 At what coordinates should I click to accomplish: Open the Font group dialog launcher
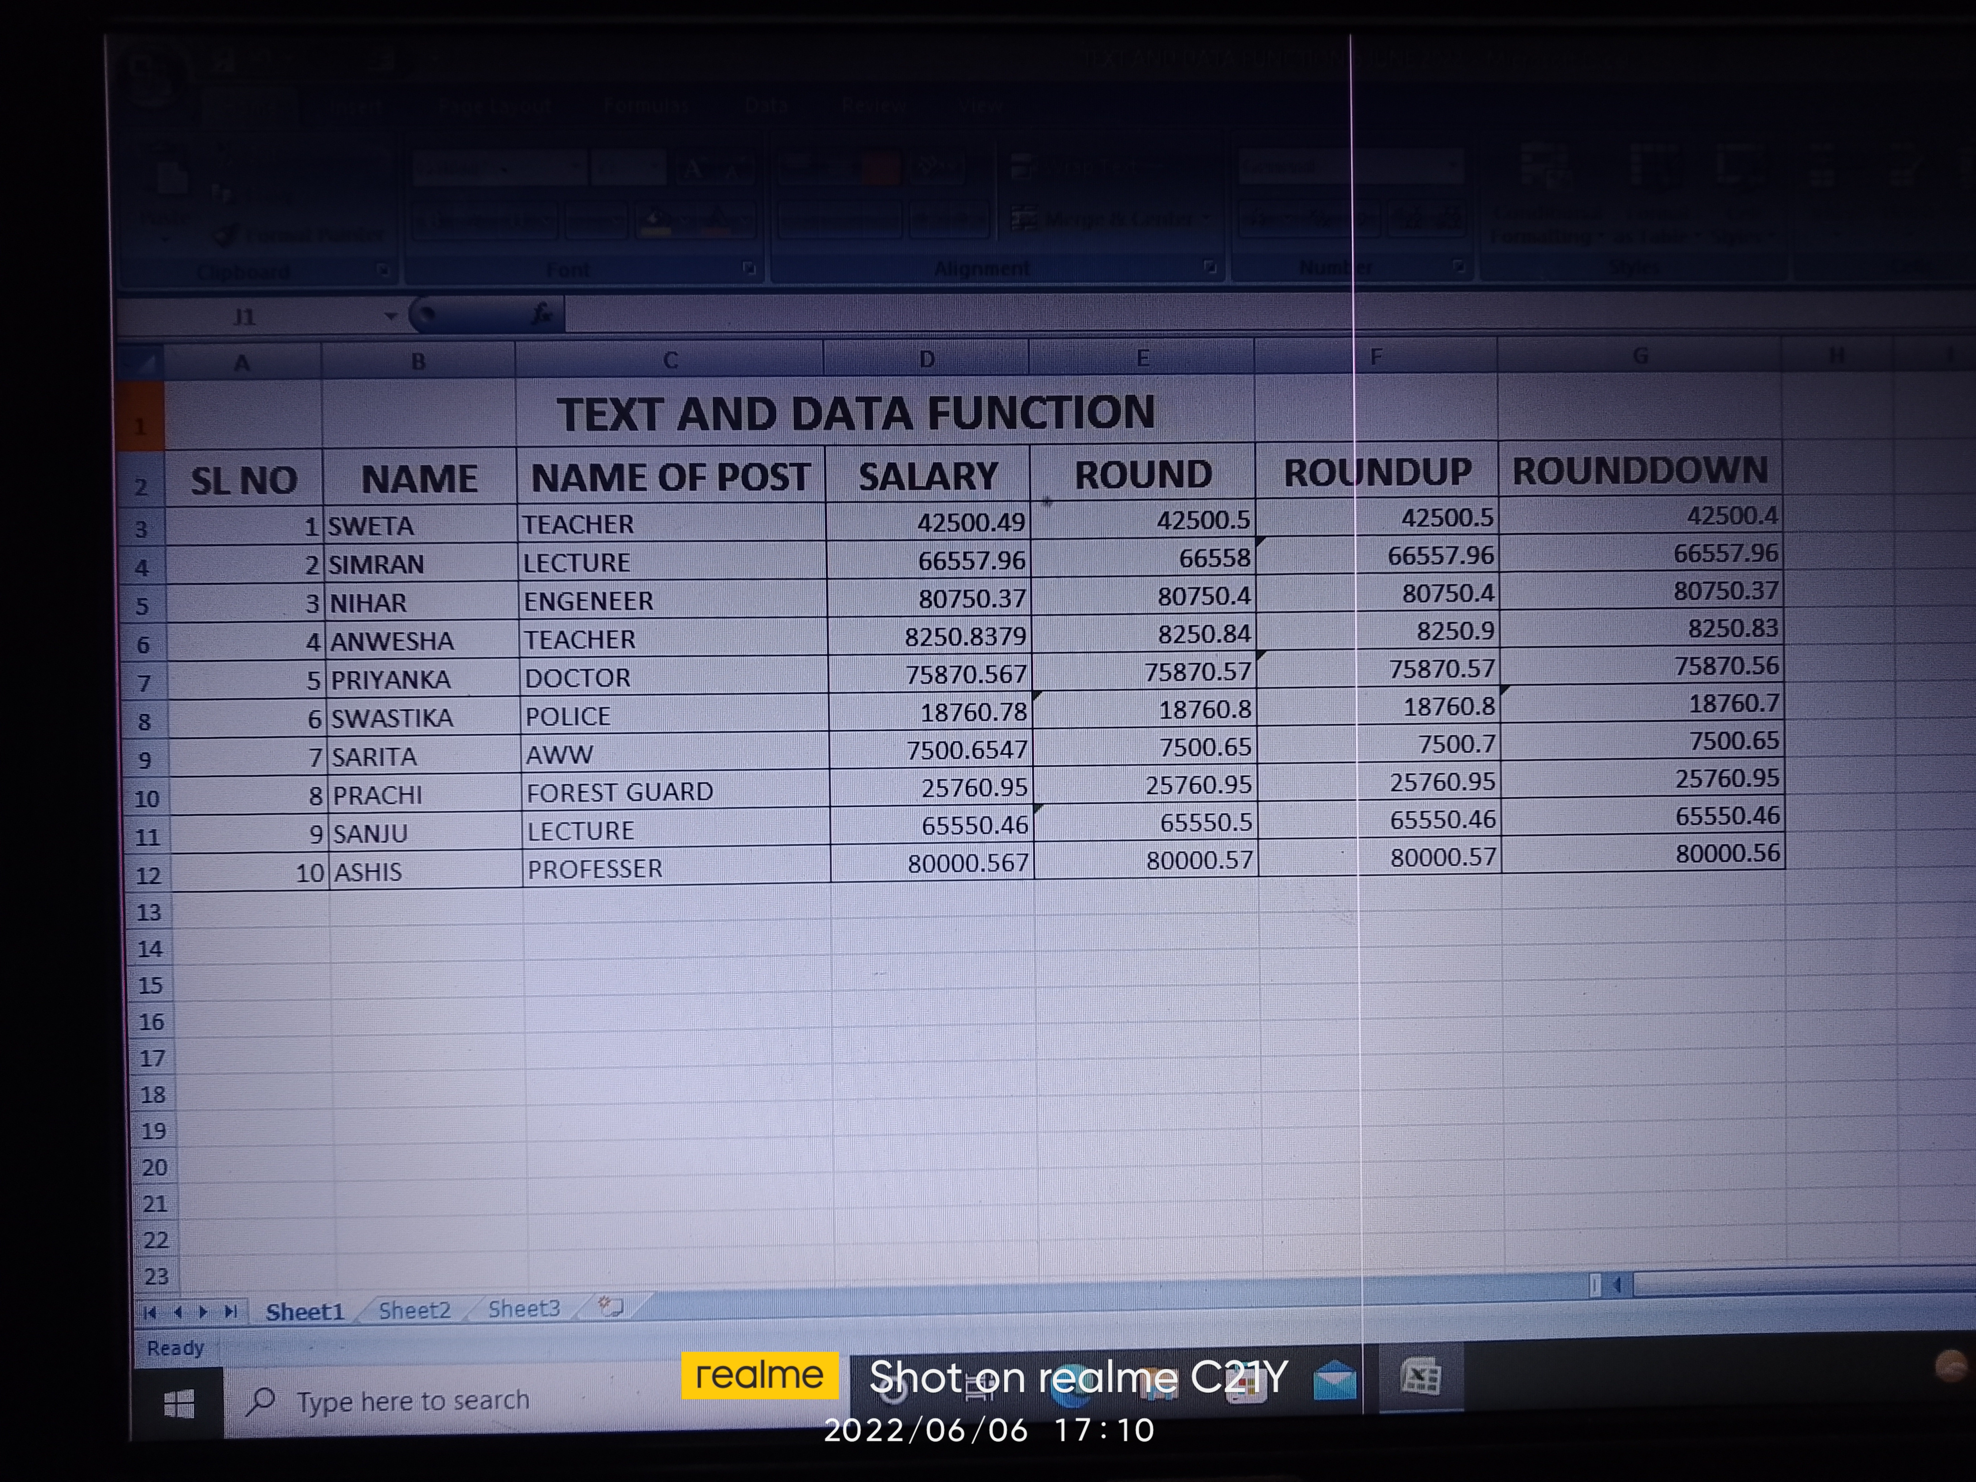pos(749,268)
